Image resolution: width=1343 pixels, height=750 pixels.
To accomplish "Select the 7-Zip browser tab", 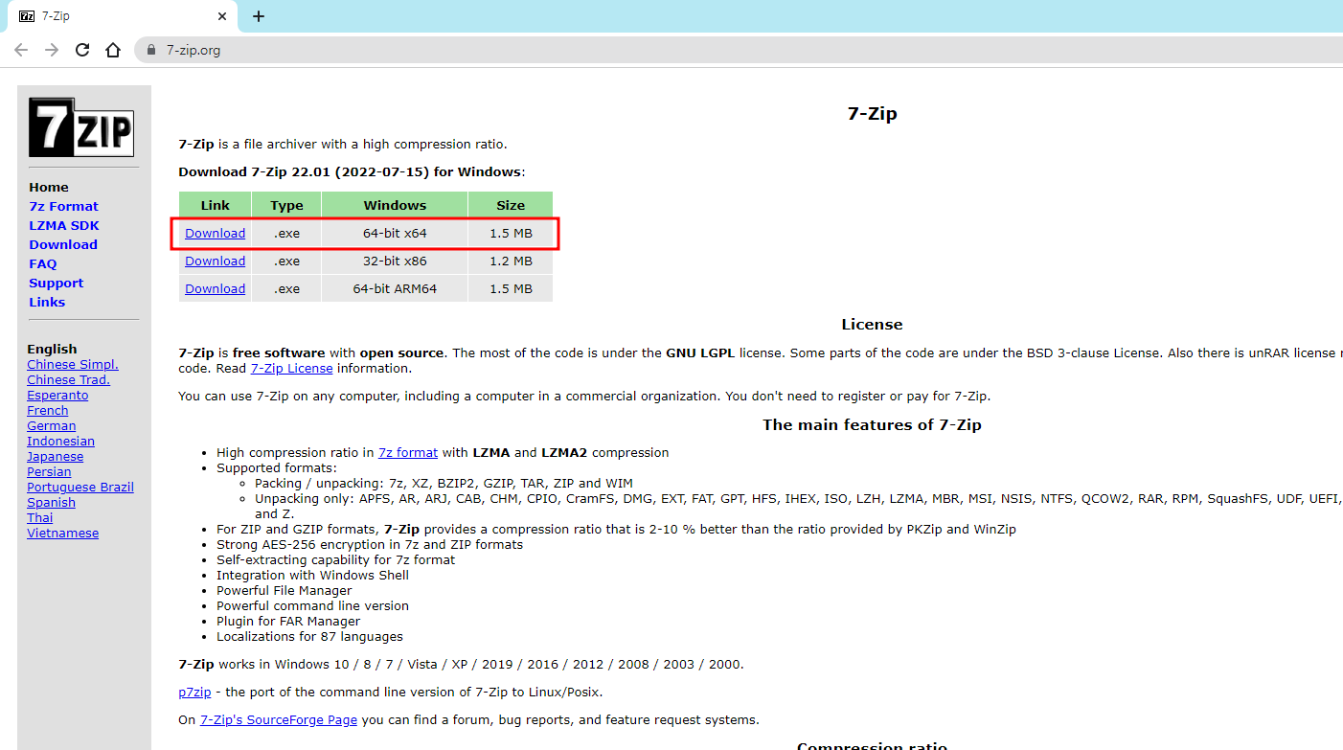I will click(123, 16).
